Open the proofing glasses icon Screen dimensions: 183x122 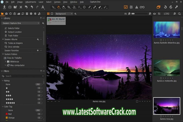[x=142, y=7]
